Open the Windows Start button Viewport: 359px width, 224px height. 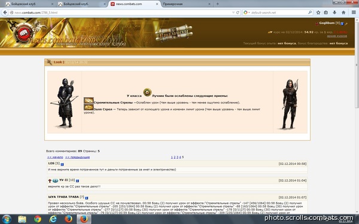point(7,219)
